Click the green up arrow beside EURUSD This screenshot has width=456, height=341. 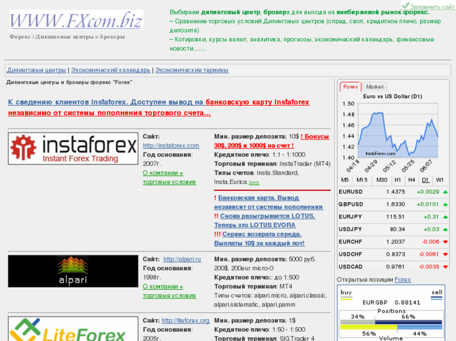click(445, 192)
